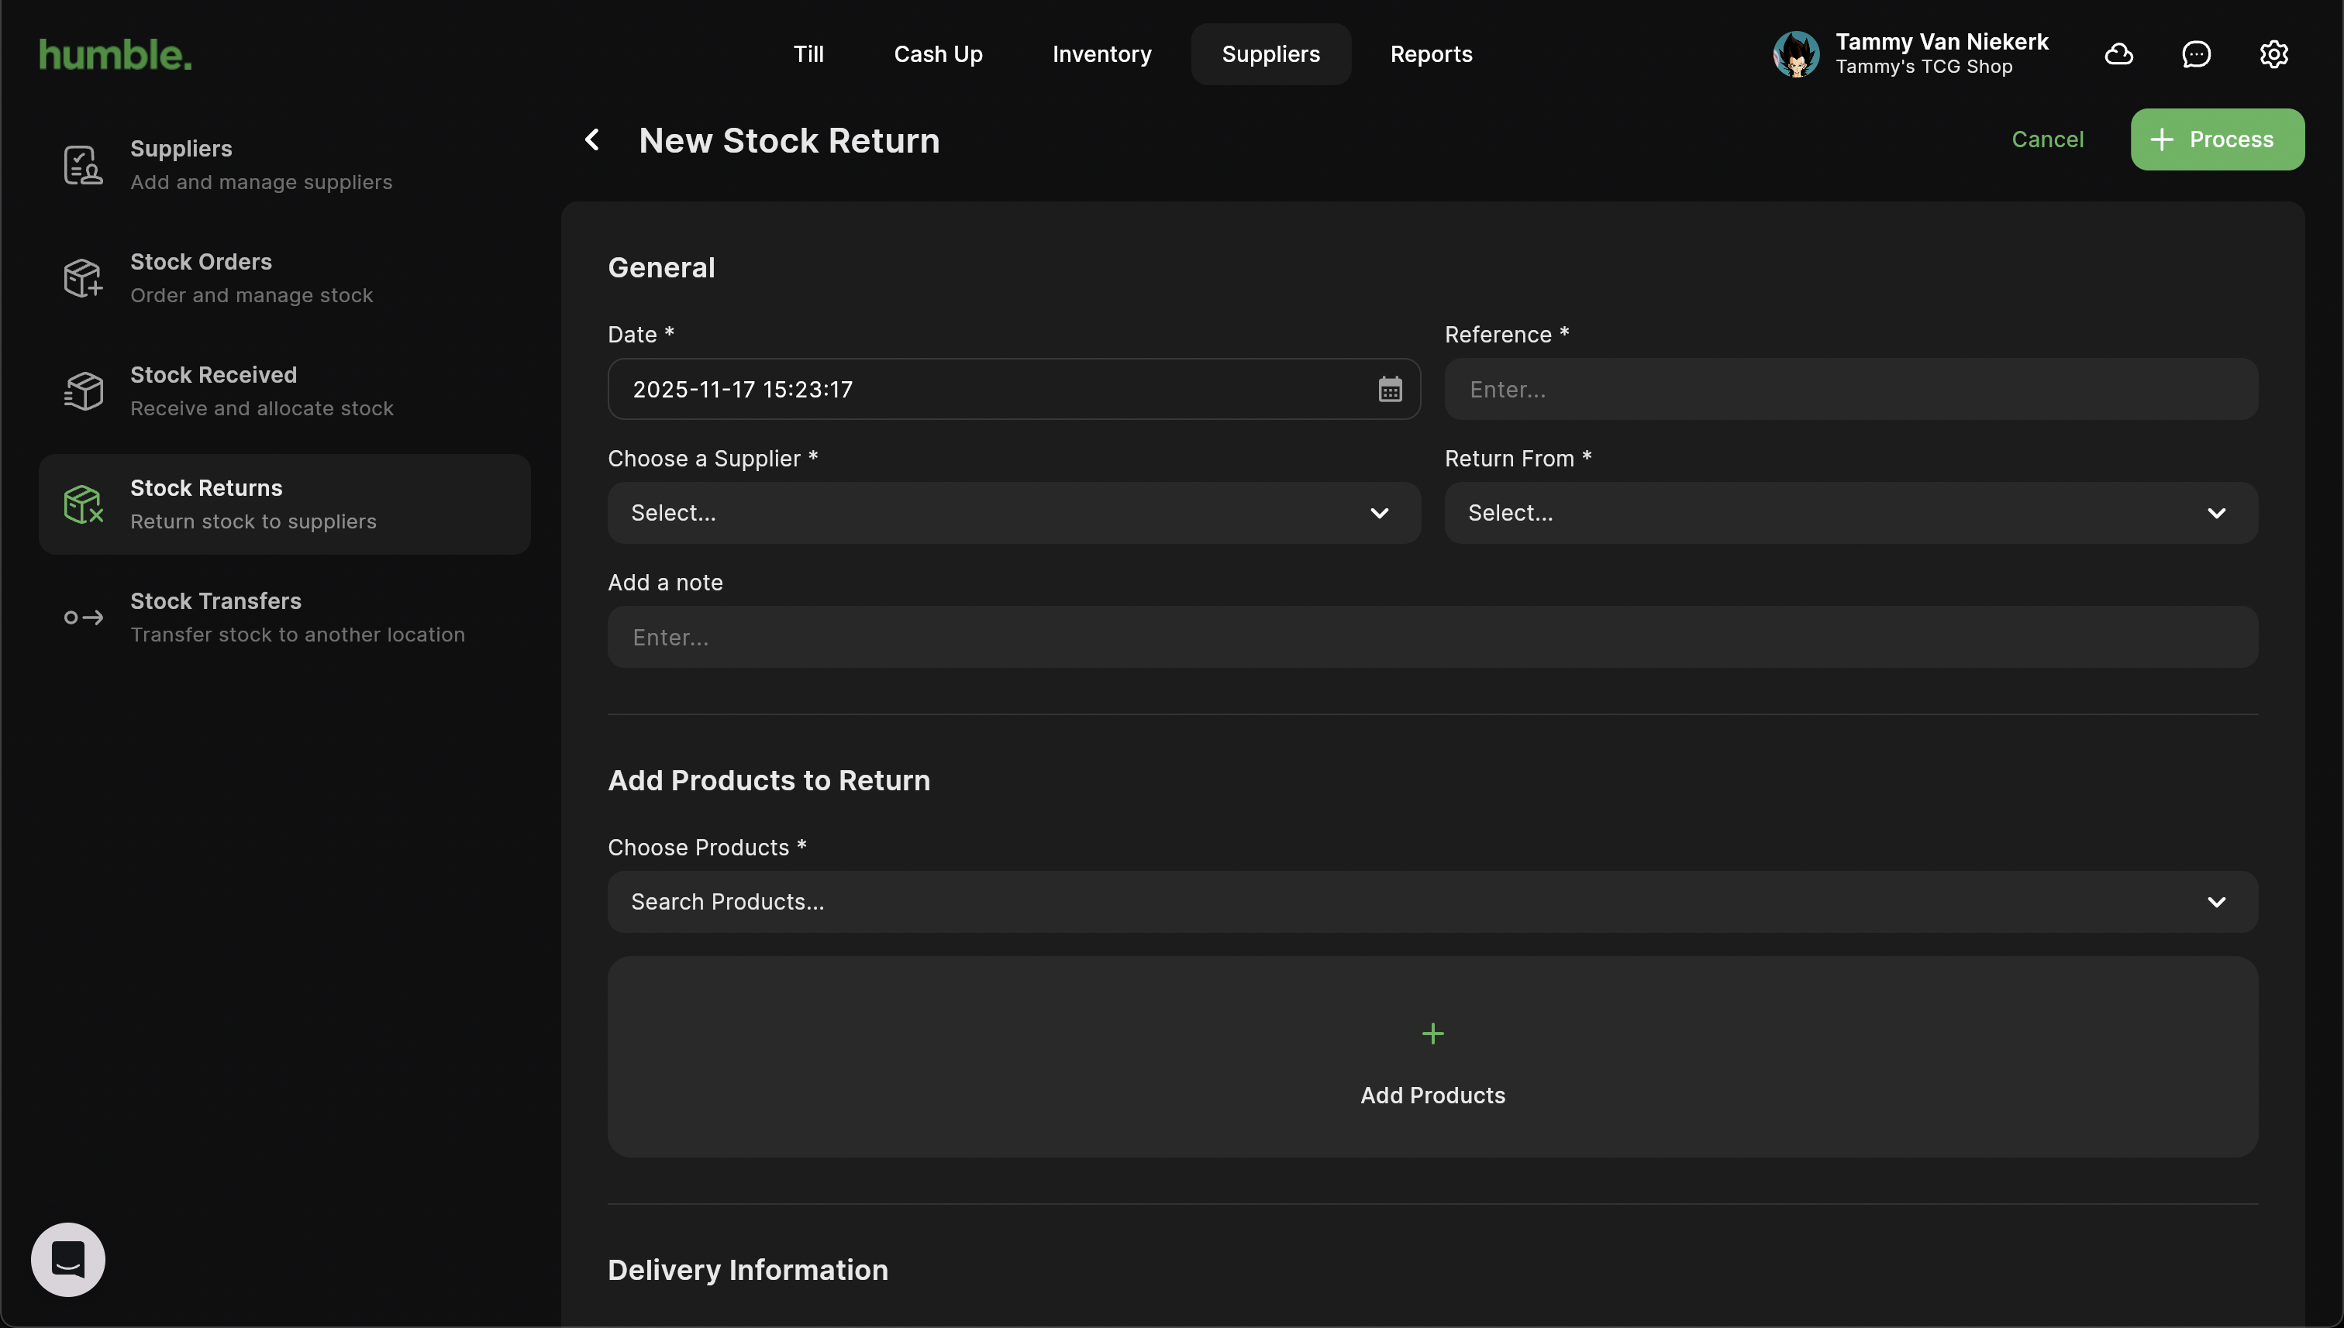This screenshot has width=2344, height=1328.
Task: Click the green plus Add Products icon
Action: (1432, 1034)
